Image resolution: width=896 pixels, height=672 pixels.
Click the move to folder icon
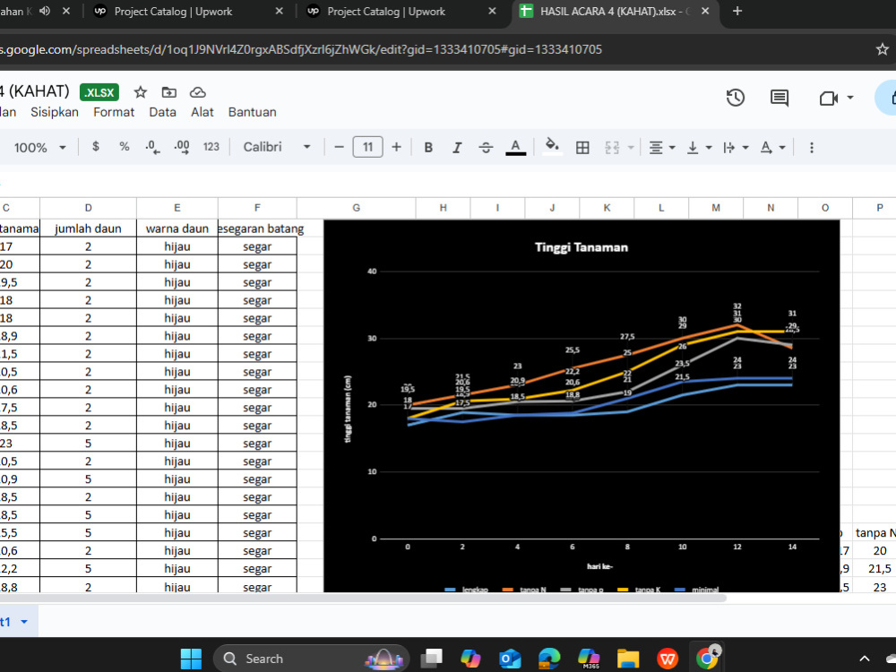coord(169,92)
